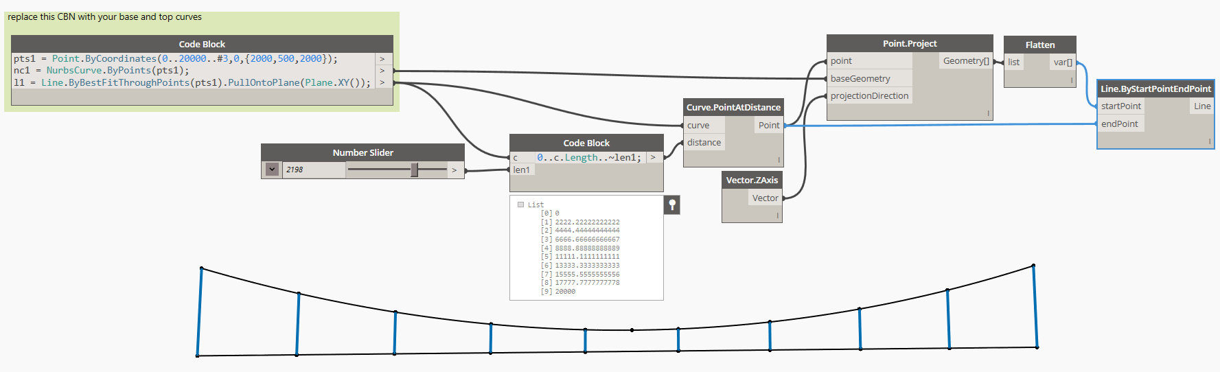Collapse the List in preview bubble

point(520,205)
